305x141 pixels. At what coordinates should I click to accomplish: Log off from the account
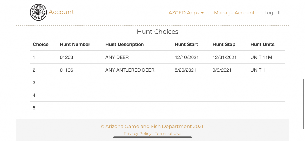pyautogui.click(x=273, y=13)
